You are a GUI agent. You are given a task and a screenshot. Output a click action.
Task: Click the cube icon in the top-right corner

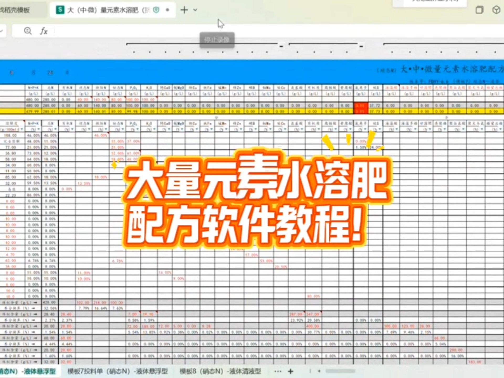pos(496,10)
